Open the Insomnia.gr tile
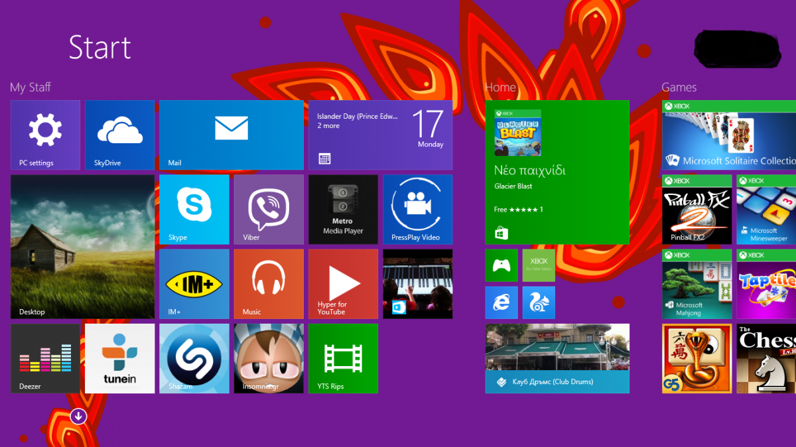This screenshot has height=447, width=796. coord(269,359)
